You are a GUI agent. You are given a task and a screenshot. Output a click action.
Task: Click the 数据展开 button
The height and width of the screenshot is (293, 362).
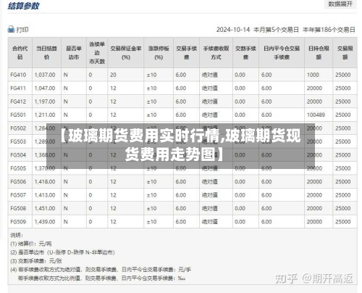pyautogui.click(x=340, y=4)
